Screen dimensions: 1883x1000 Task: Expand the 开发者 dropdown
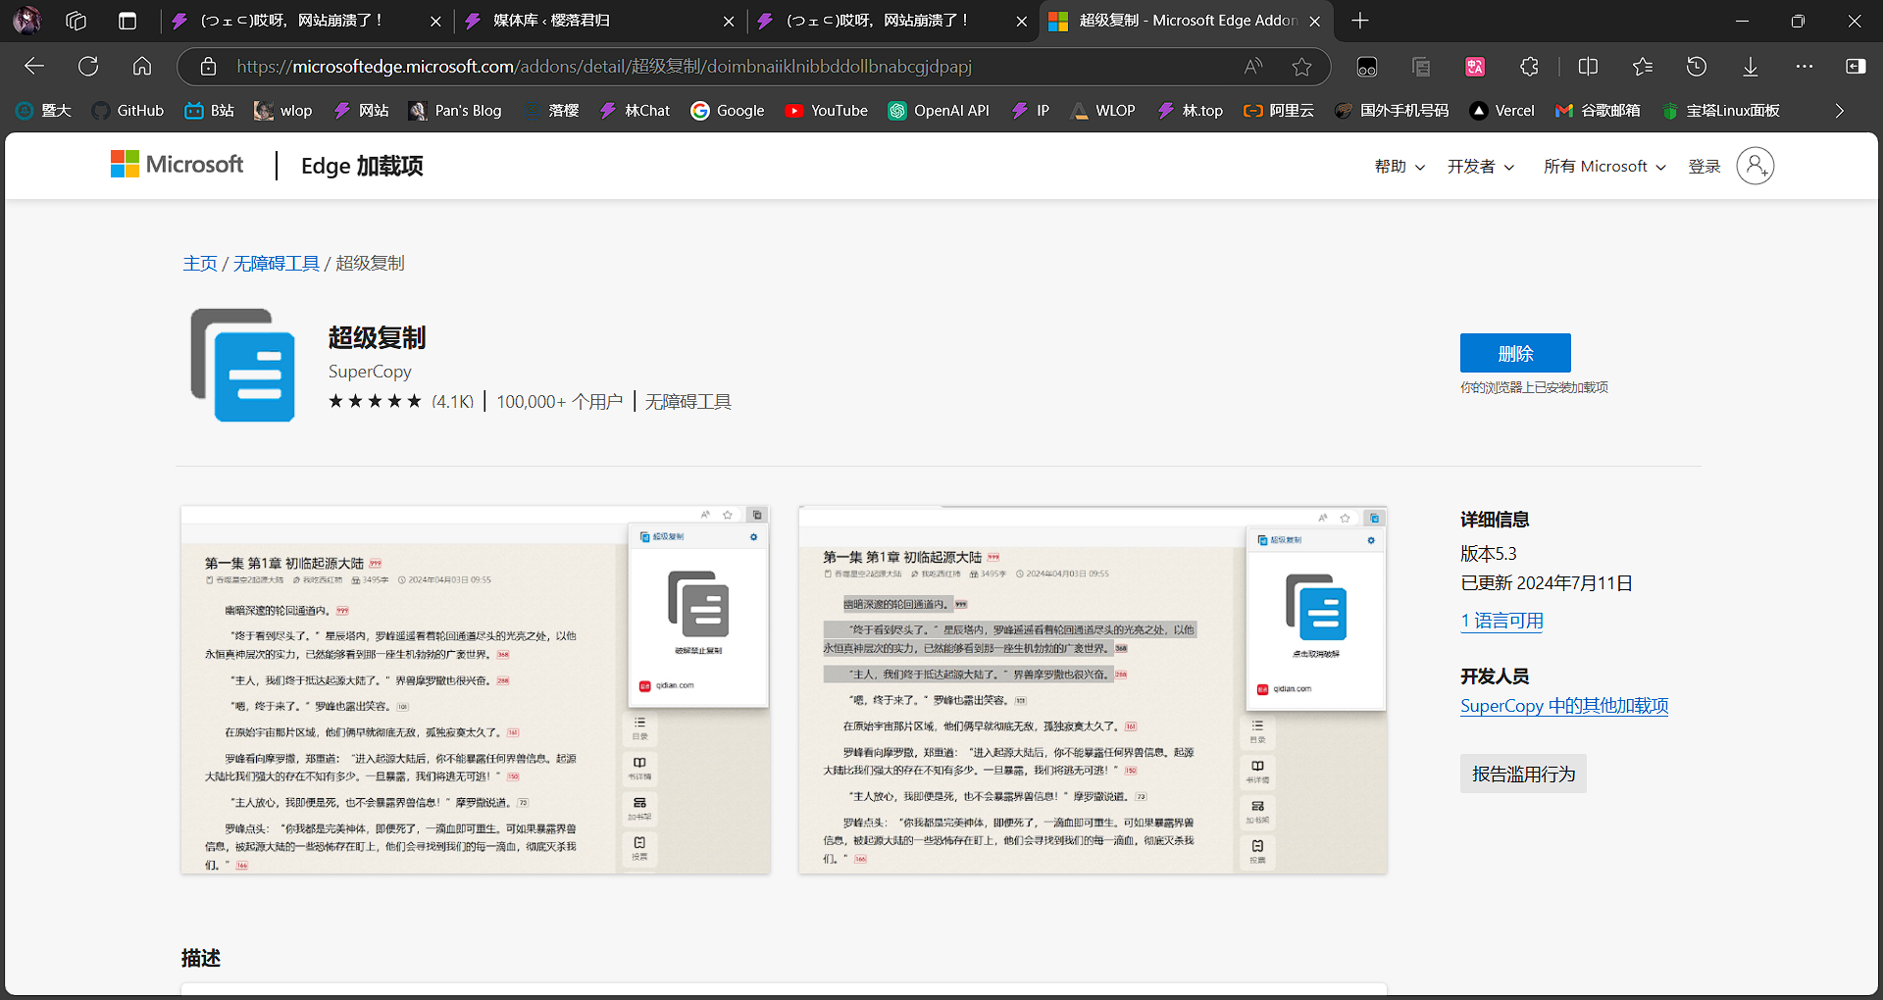coord(1481,167)
